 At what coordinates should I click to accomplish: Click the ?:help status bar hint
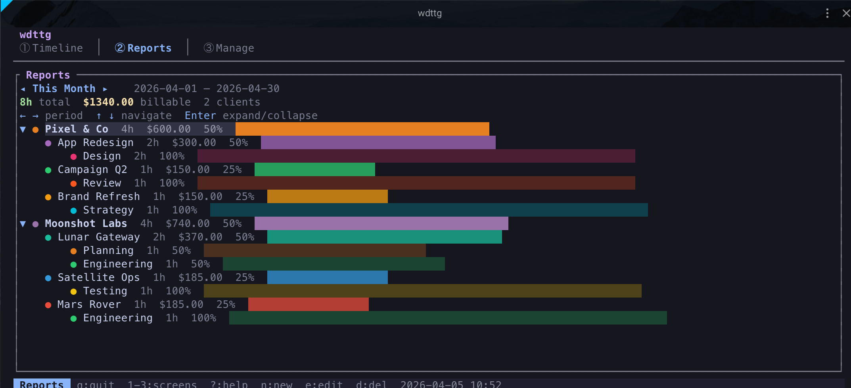(229, 384)
